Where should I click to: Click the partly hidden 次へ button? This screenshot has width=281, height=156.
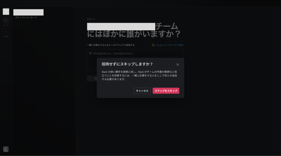coord(92,78)
